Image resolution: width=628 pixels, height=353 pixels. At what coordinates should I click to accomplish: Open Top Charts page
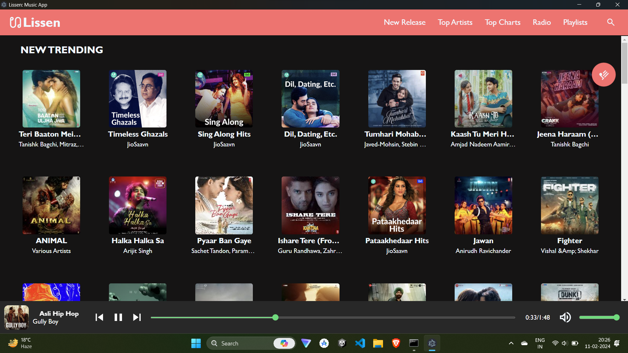click(502, 22)
